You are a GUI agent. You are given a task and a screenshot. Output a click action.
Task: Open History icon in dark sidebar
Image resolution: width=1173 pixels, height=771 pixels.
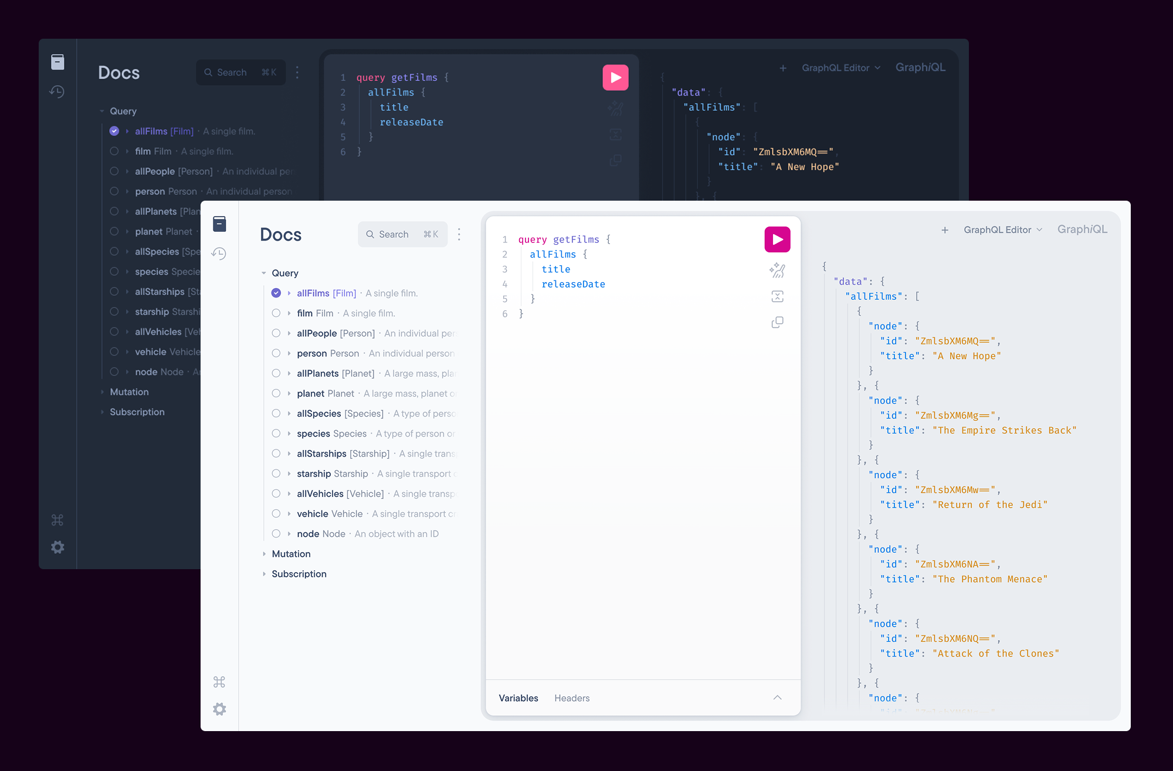[x=57, y=92]
